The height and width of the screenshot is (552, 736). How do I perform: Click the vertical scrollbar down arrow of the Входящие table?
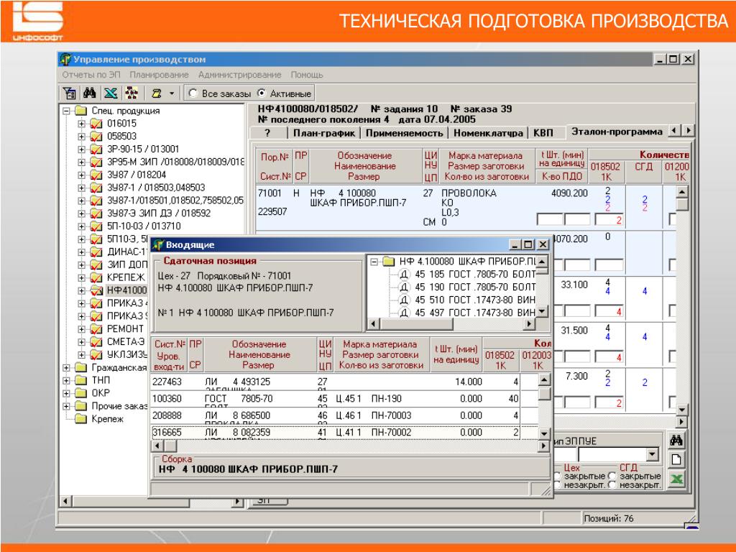(544, 433)
